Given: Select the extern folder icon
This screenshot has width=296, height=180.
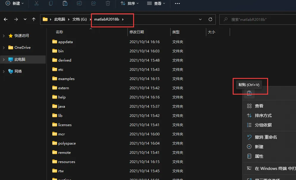Looking at the screenshot, I should click(x=55, y=88).
